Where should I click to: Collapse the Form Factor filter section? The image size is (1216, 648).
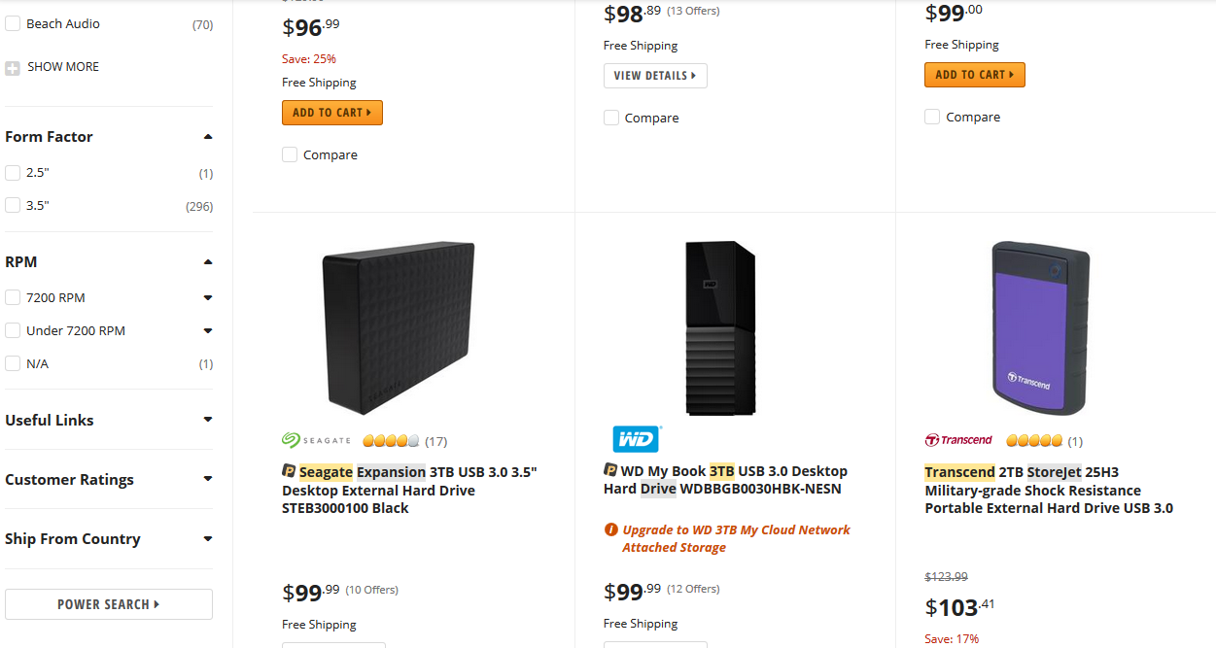[x=208, y=137]
